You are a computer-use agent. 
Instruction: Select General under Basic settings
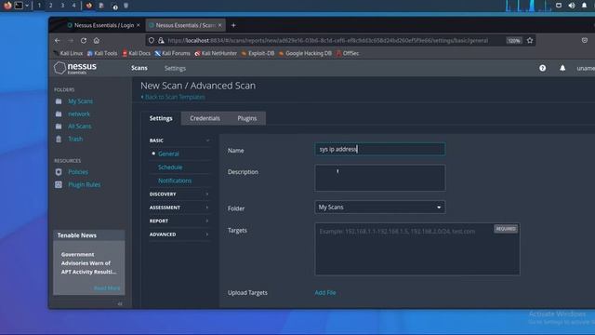(168, 154)
